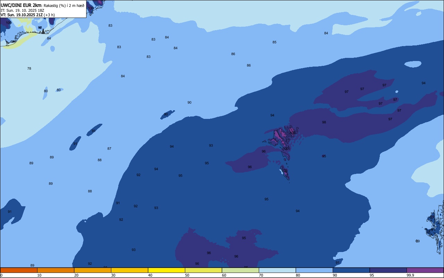The width and height of the screenshot is (444, 278).
Task: Select the amber 20–30 legend swatch
Action: click(93, 270)
